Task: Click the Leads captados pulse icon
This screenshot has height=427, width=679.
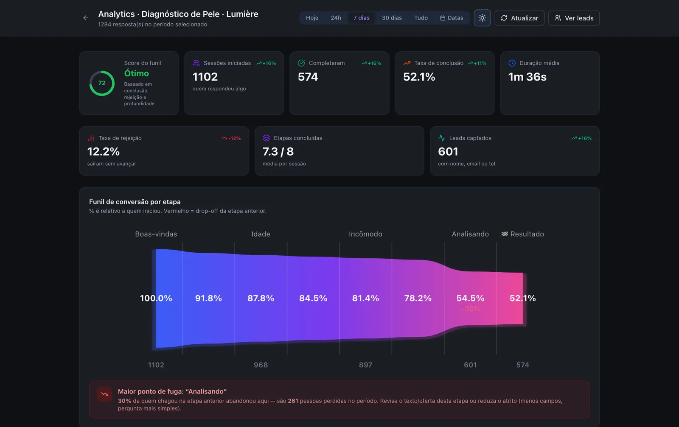Action: tap(442, 138)
